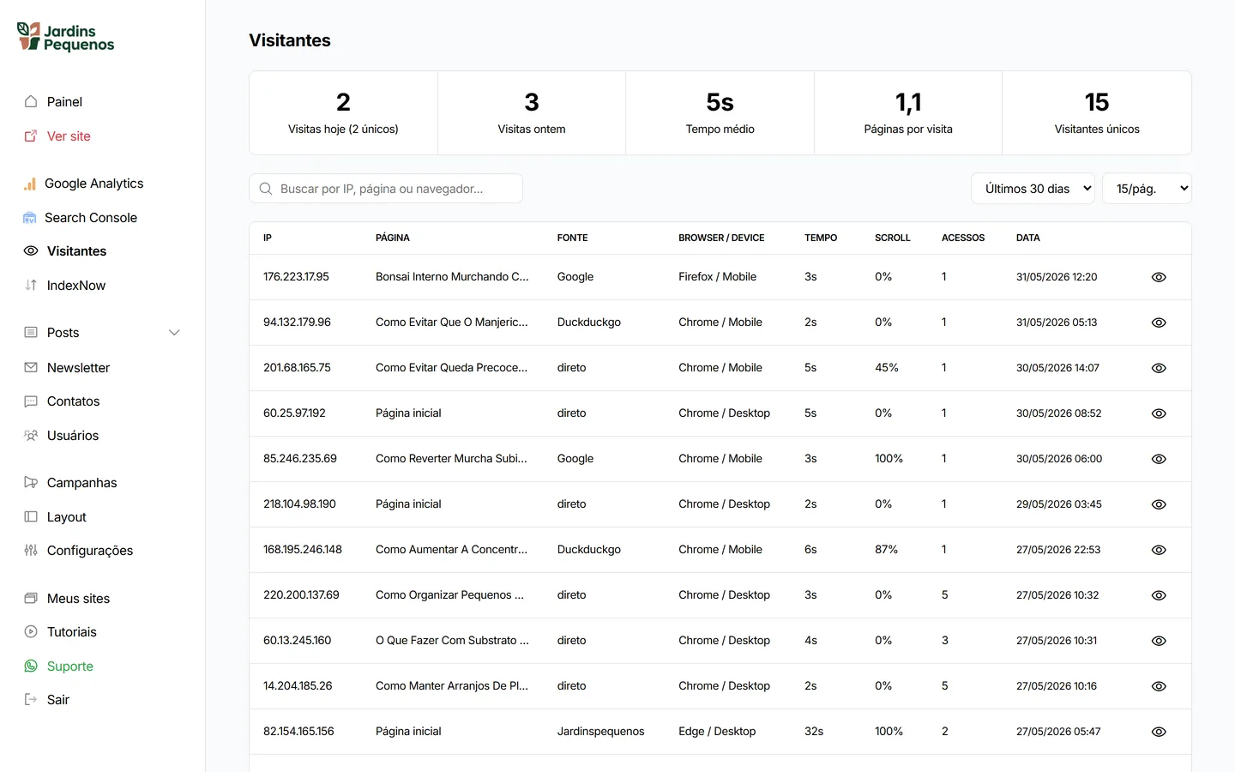Click source cell 'Jardinspequenos'
Screen dimensions: 1235x772
[x=600, y=732]
